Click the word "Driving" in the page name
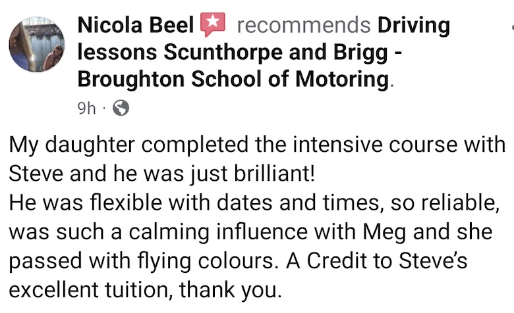The height and width of the screenshot is (313, 514). [x=413, y=26]
